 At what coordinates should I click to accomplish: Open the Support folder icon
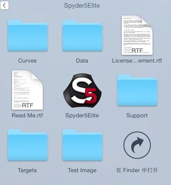tap(137, 90)
